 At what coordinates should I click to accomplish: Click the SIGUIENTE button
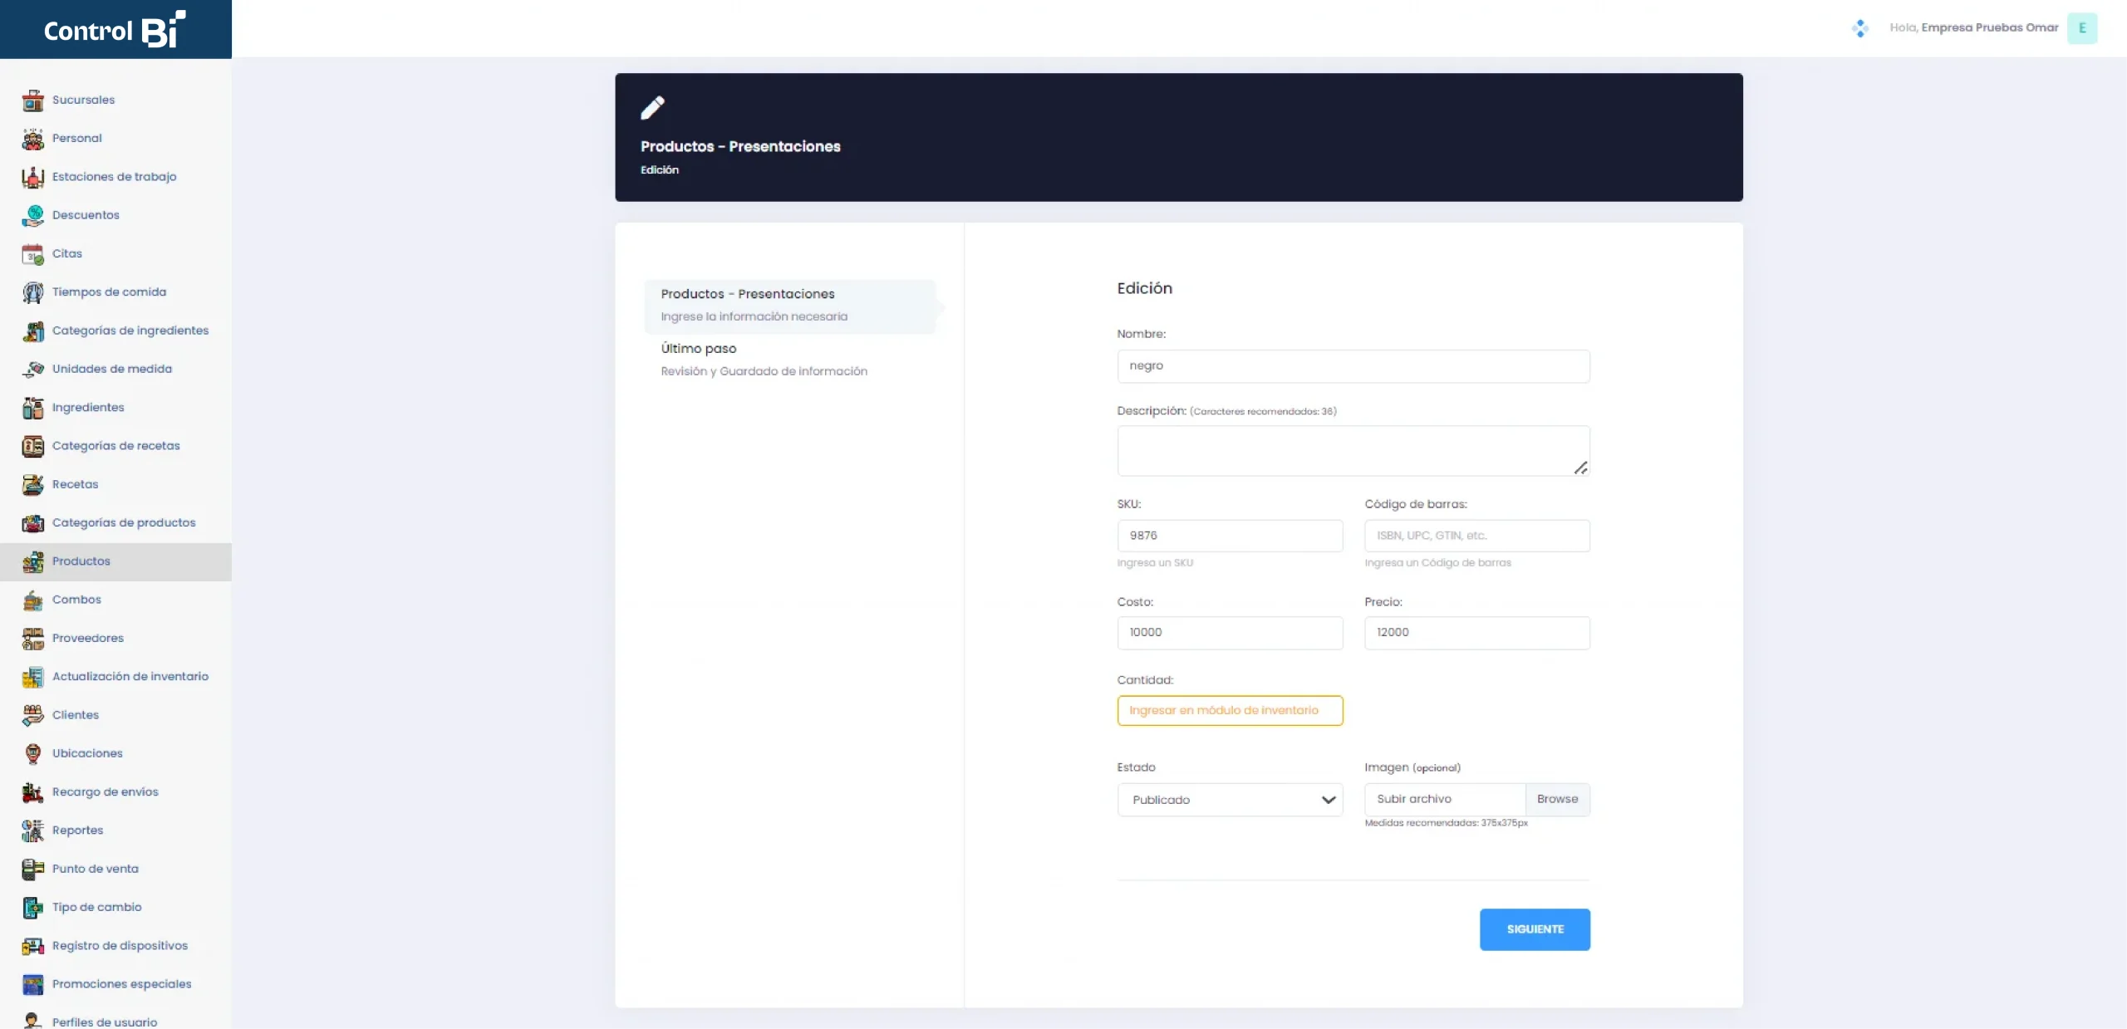click(1535, 929)
